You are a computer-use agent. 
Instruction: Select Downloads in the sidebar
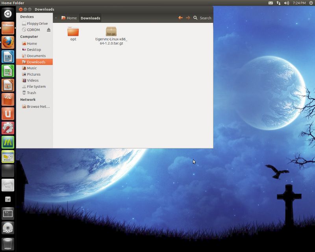point(35,62)
